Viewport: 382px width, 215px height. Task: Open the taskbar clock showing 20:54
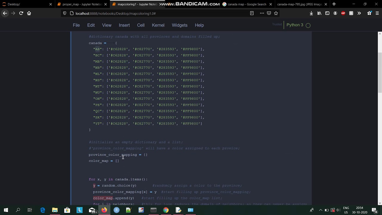(359, 210)
